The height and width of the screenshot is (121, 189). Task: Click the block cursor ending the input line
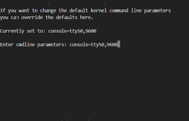click(x=119, y=45)
